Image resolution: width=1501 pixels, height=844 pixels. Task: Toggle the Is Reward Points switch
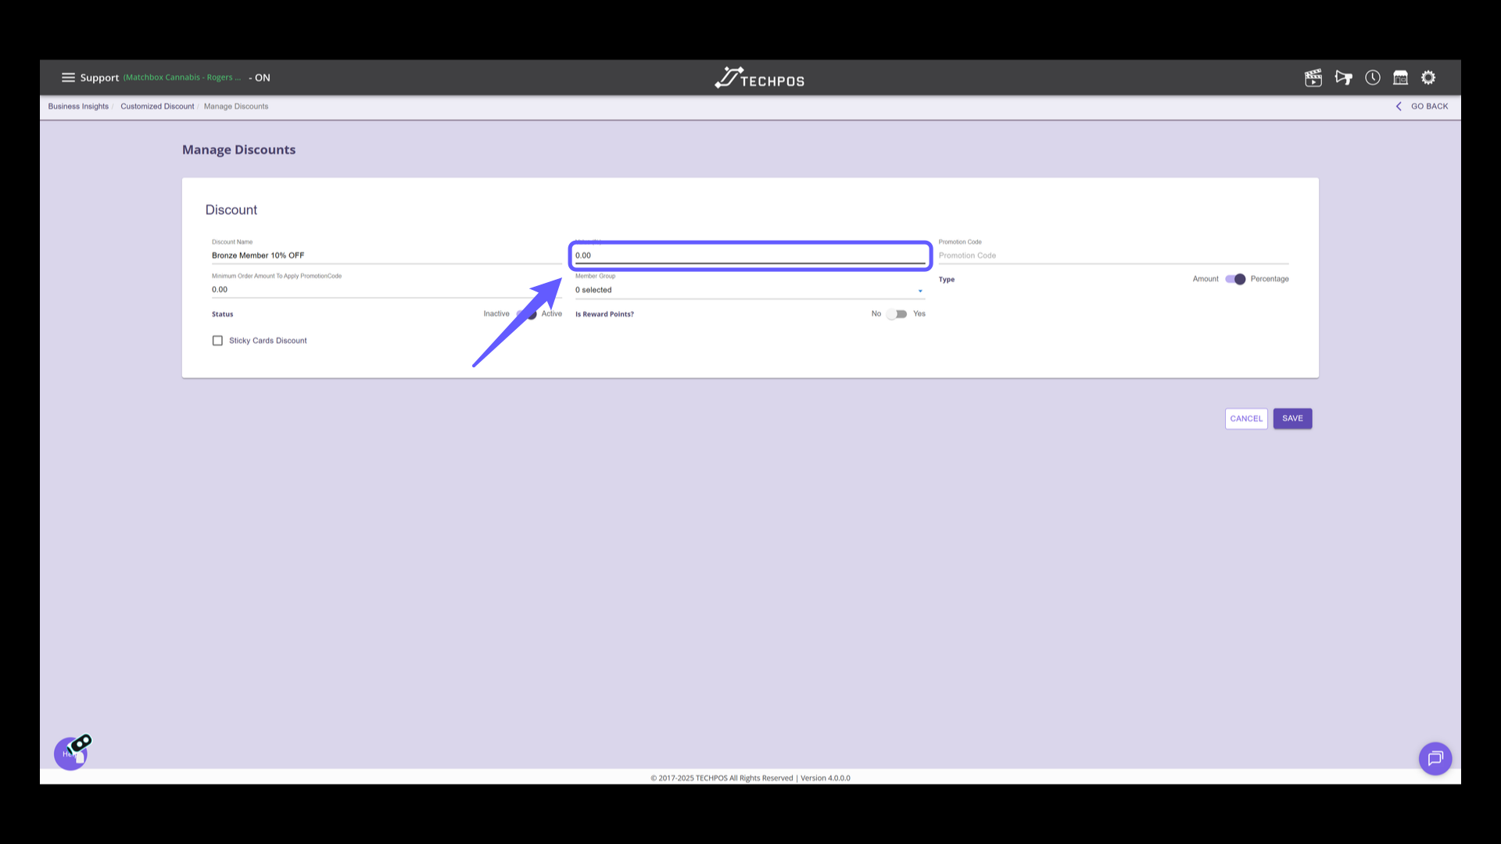(897, 314)
